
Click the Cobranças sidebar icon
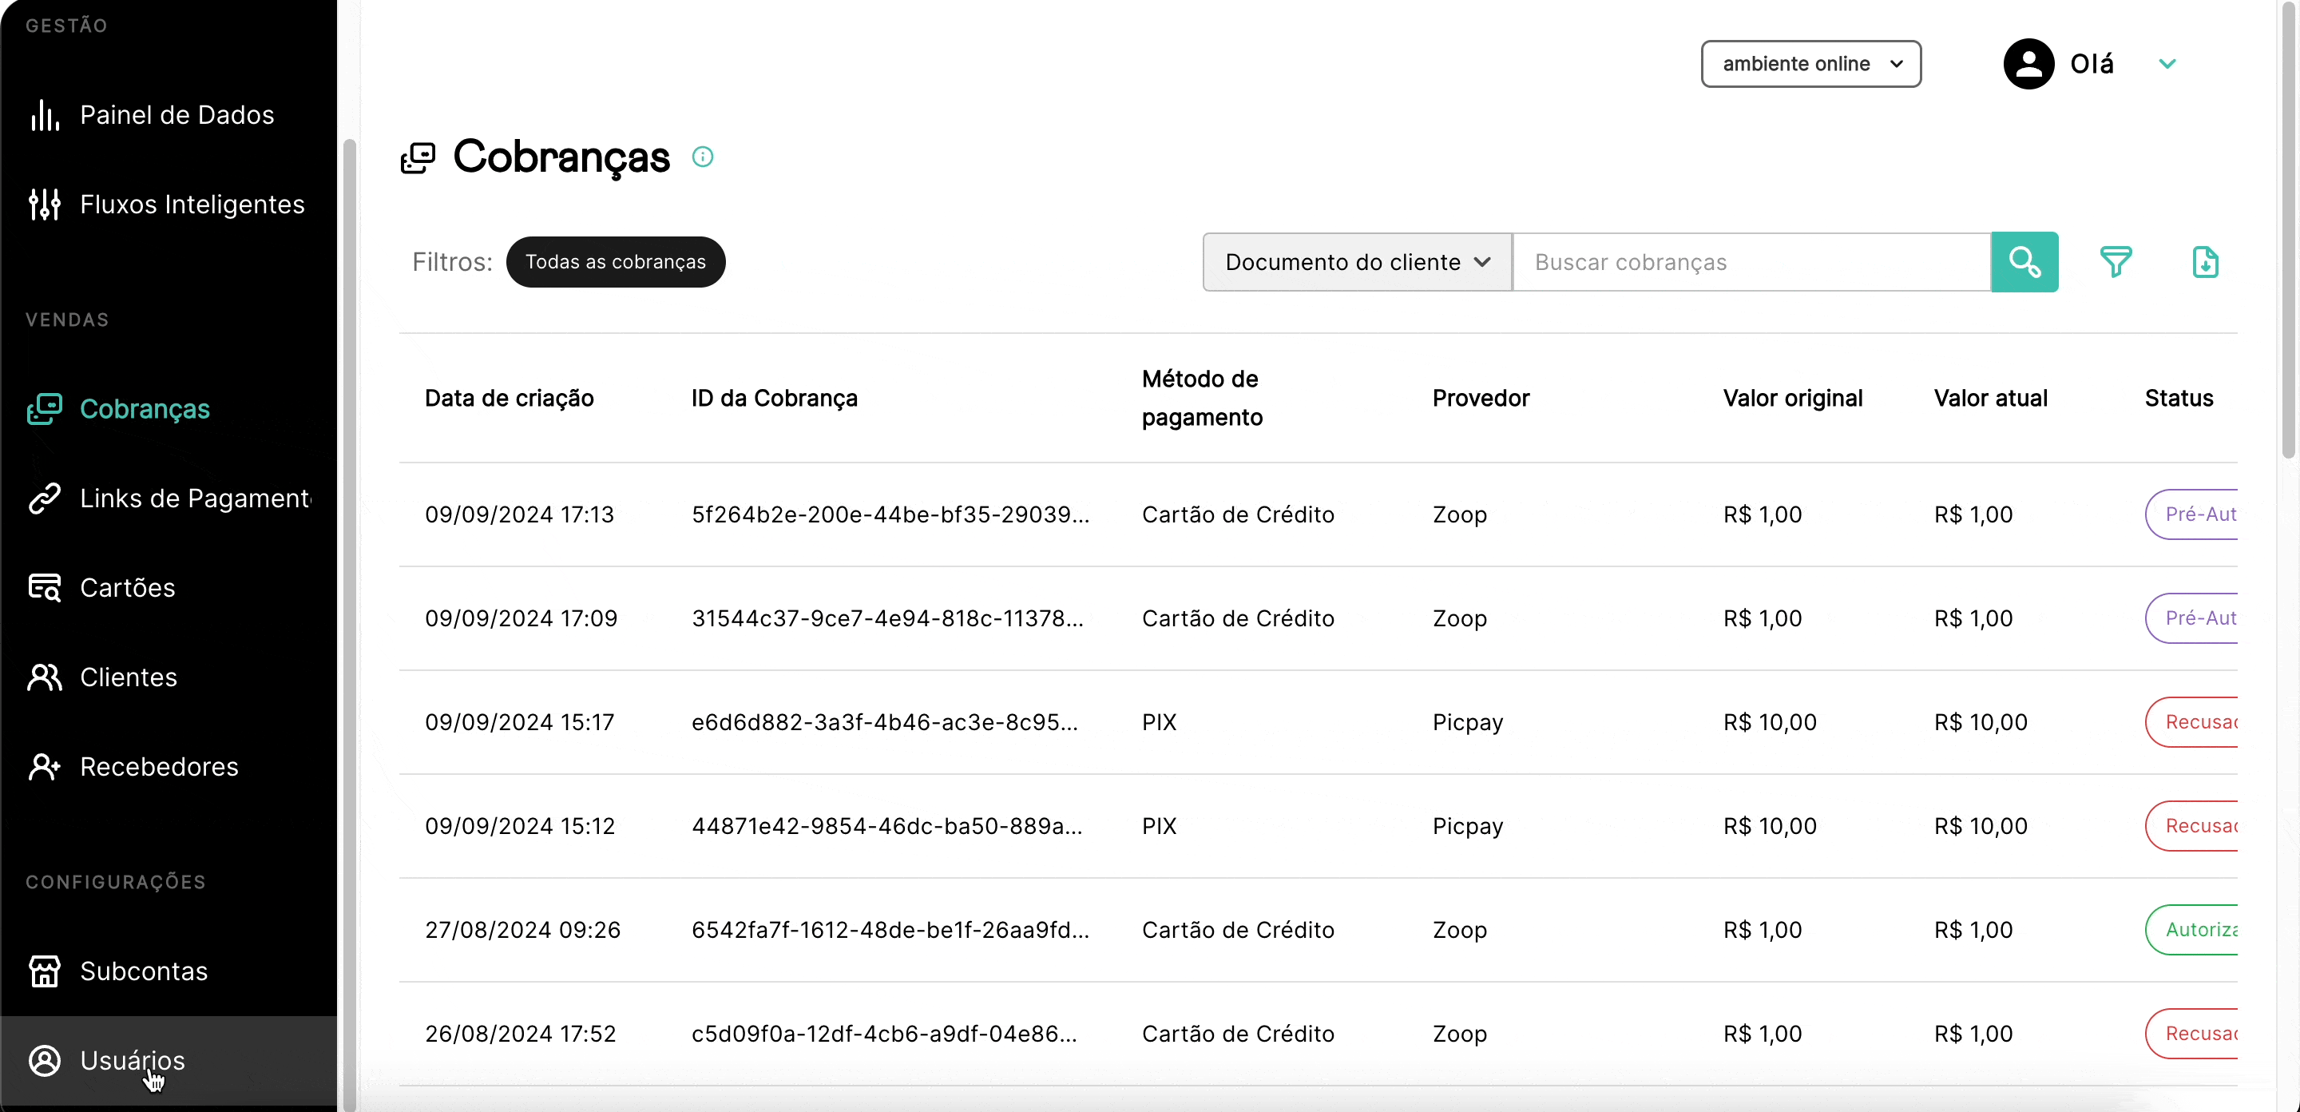pos(45,409)
